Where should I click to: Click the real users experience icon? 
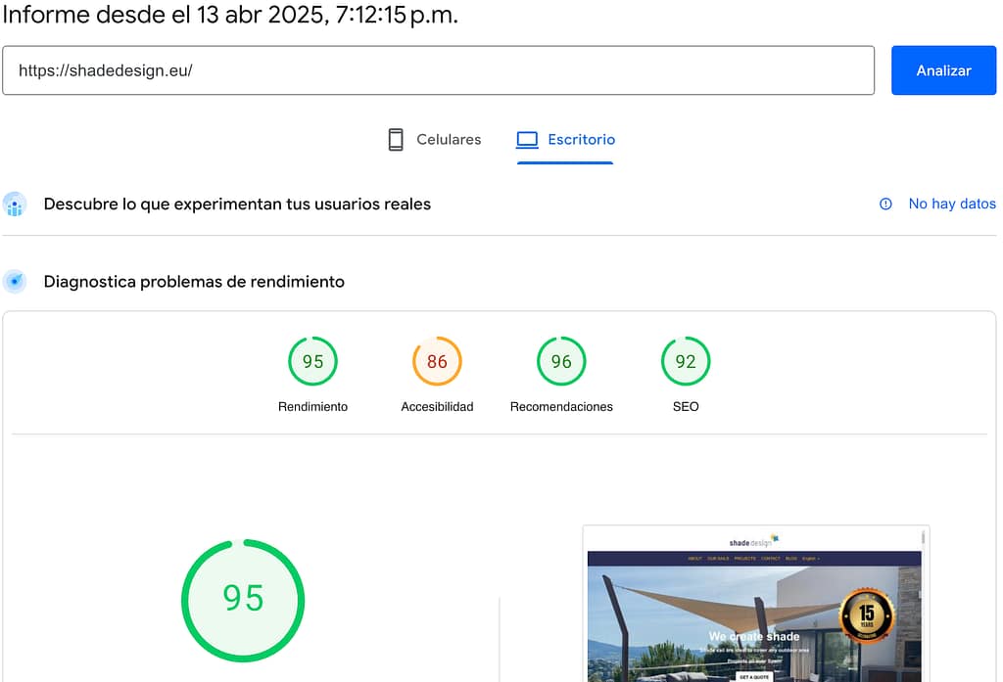coord(15,205)
